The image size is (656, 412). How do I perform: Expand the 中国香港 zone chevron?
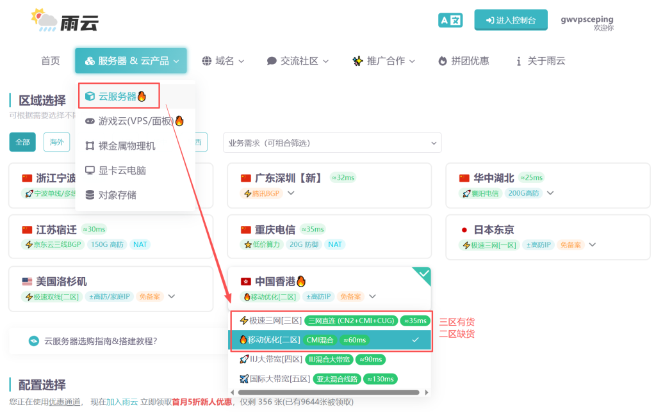point(372,296)
